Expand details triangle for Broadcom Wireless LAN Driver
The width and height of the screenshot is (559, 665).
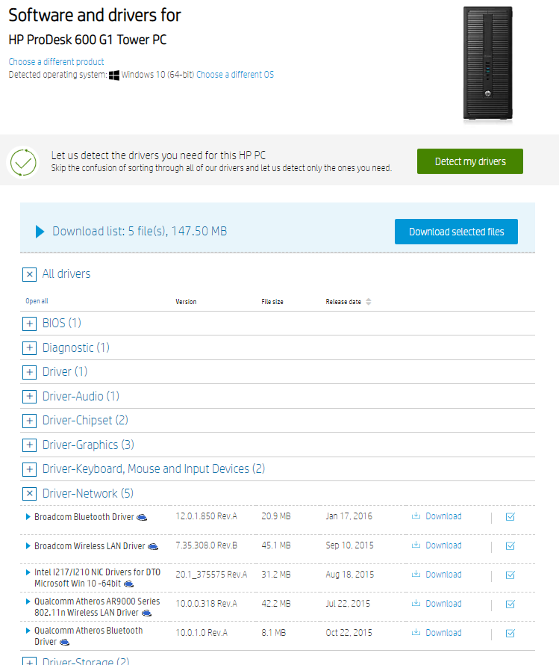pyautogui.click(x=28, y=546)
